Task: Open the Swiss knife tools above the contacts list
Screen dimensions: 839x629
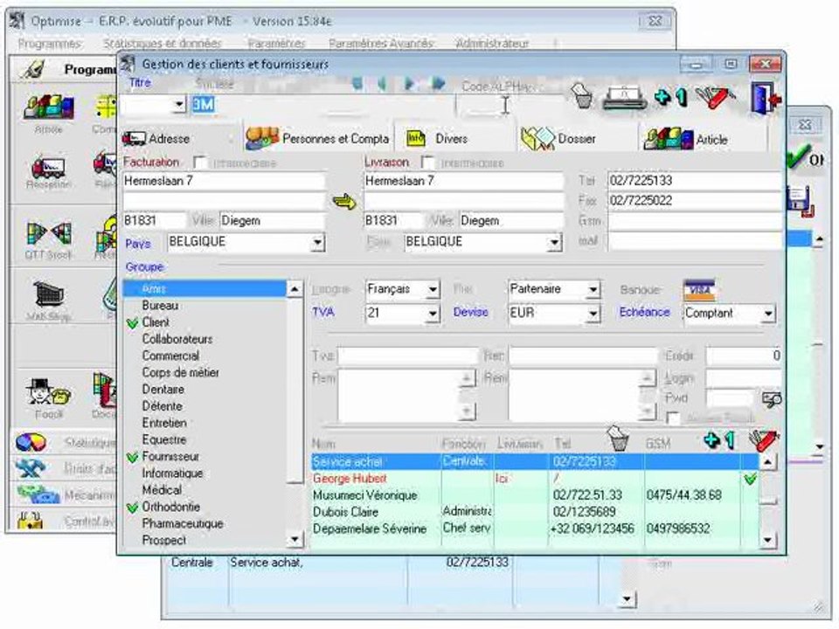Action: pyautogui.click(x=764, y=439)
